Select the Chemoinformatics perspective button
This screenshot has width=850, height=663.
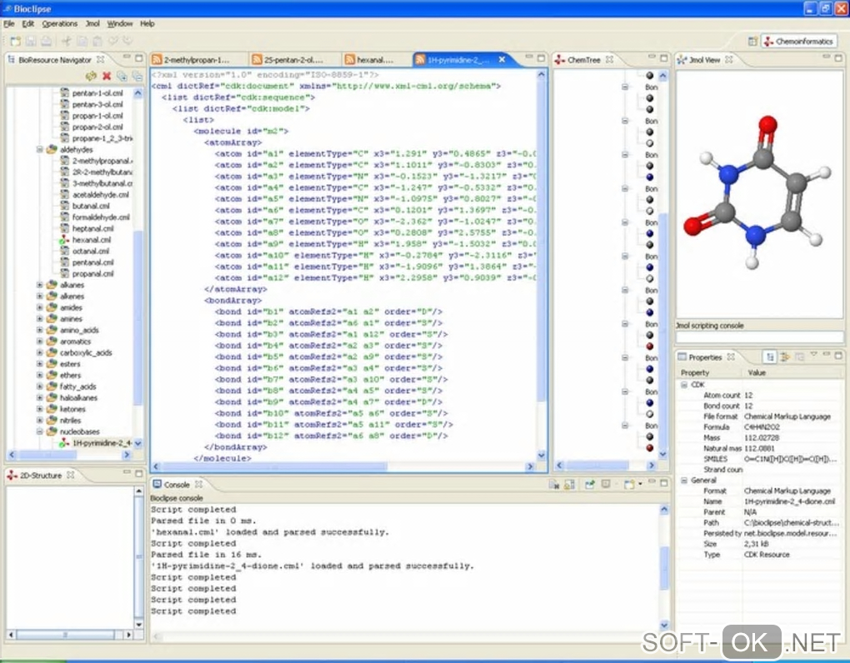coord(798,41)
